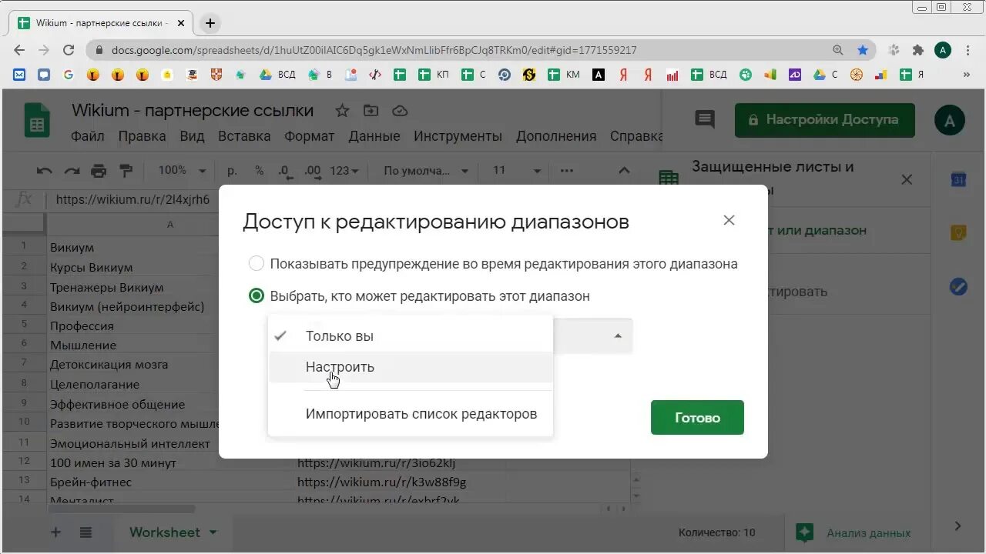Select row header 5
The width and height of the screenshot is (986, 554).
click(24, 325)
